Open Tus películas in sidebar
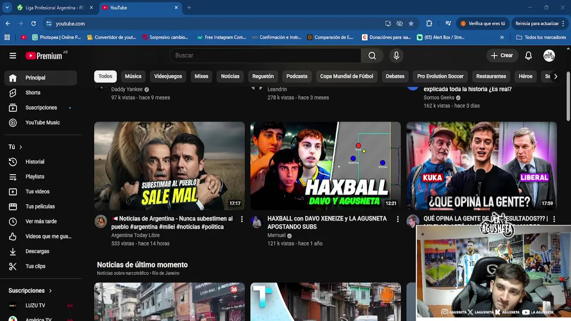Screen dimensions: 571x321 point(41,206)
